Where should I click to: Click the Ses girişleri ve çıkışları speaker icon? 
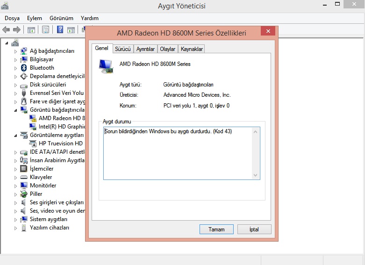click(x=23, y=202)
